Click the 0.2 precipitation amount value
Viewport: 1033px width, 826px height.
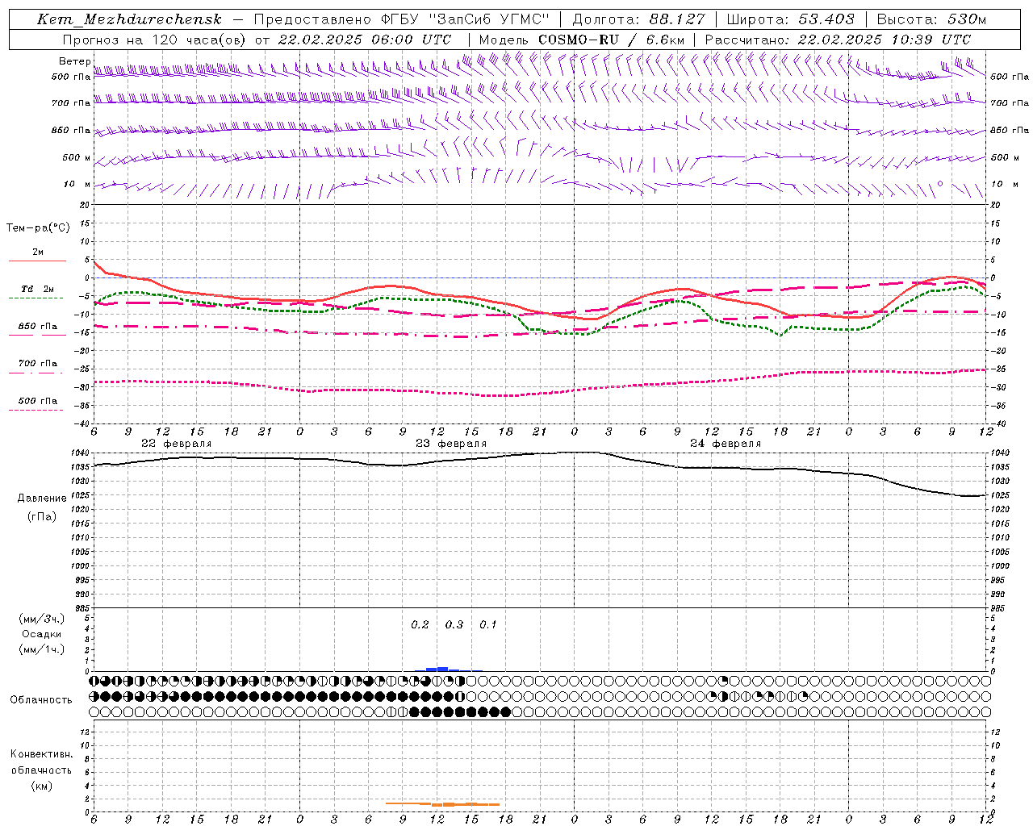click(420, 624)
